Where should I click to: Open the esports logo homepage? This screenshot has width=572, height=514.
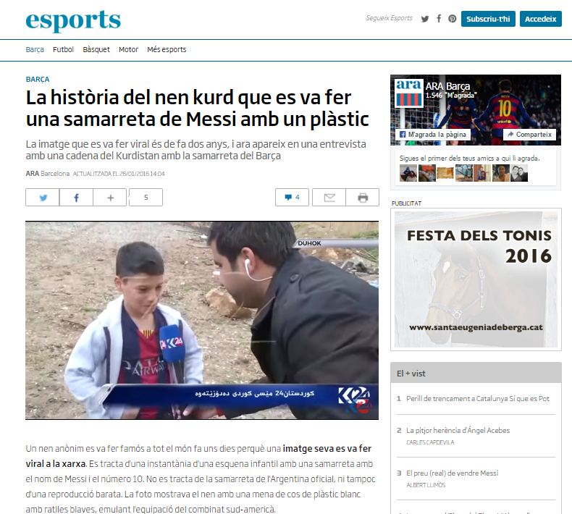coord(73,20)
